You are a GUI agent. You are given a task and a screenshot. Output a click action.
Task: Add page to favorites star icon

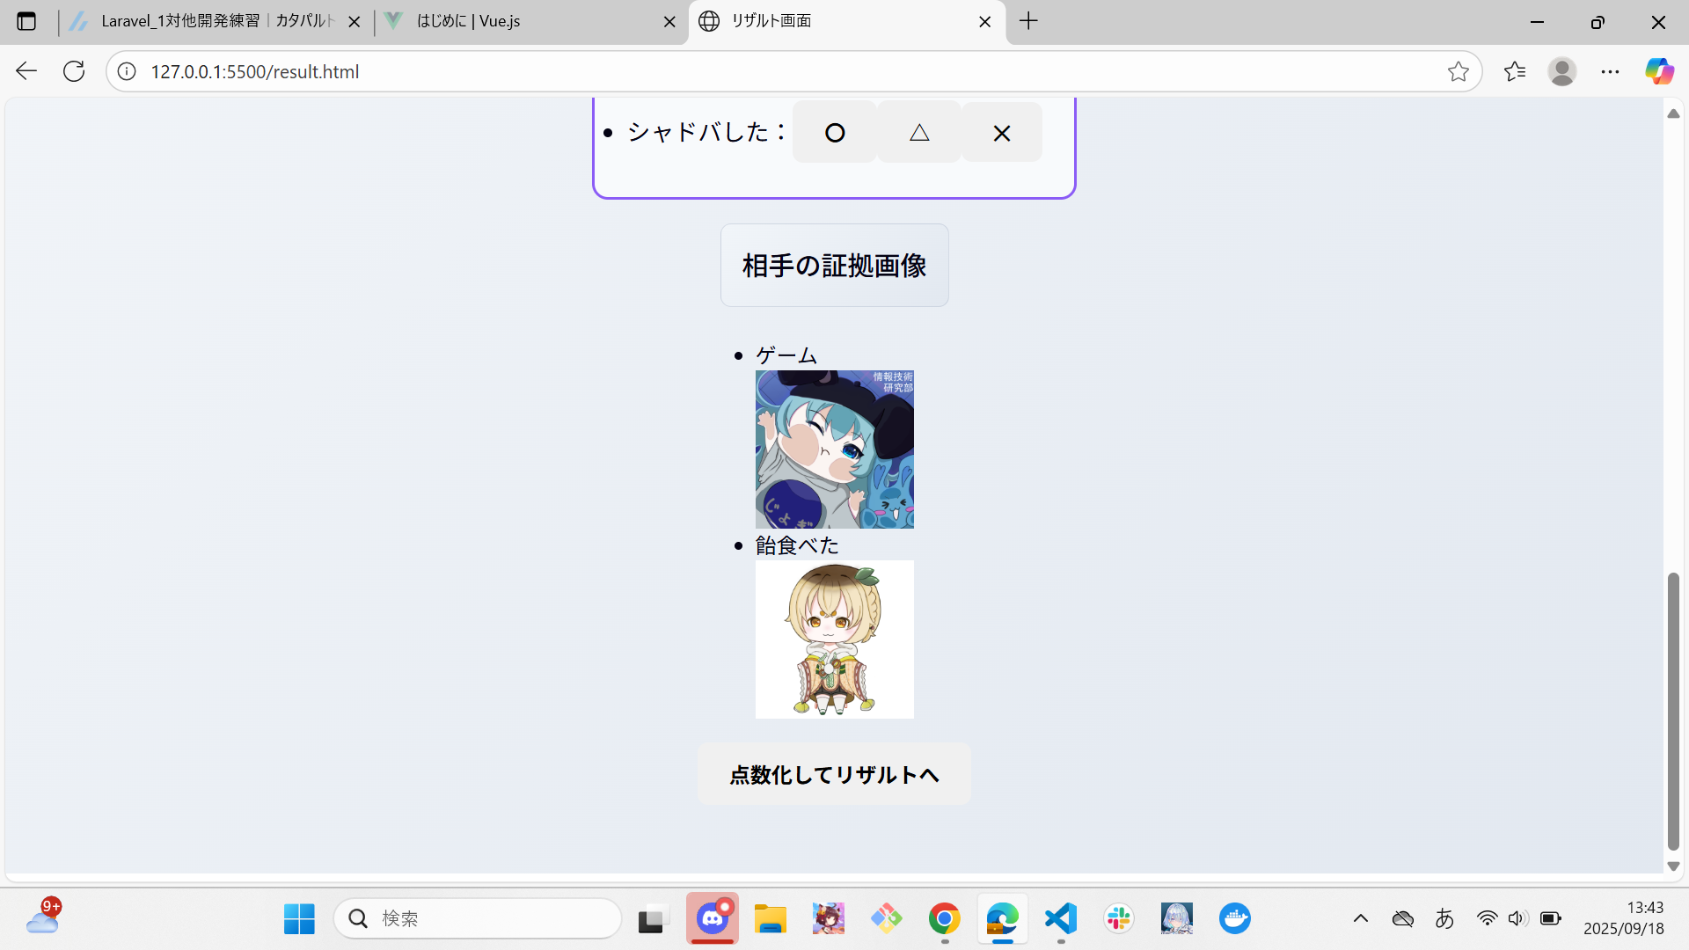pyautogui.click(x=1458, y=71)
